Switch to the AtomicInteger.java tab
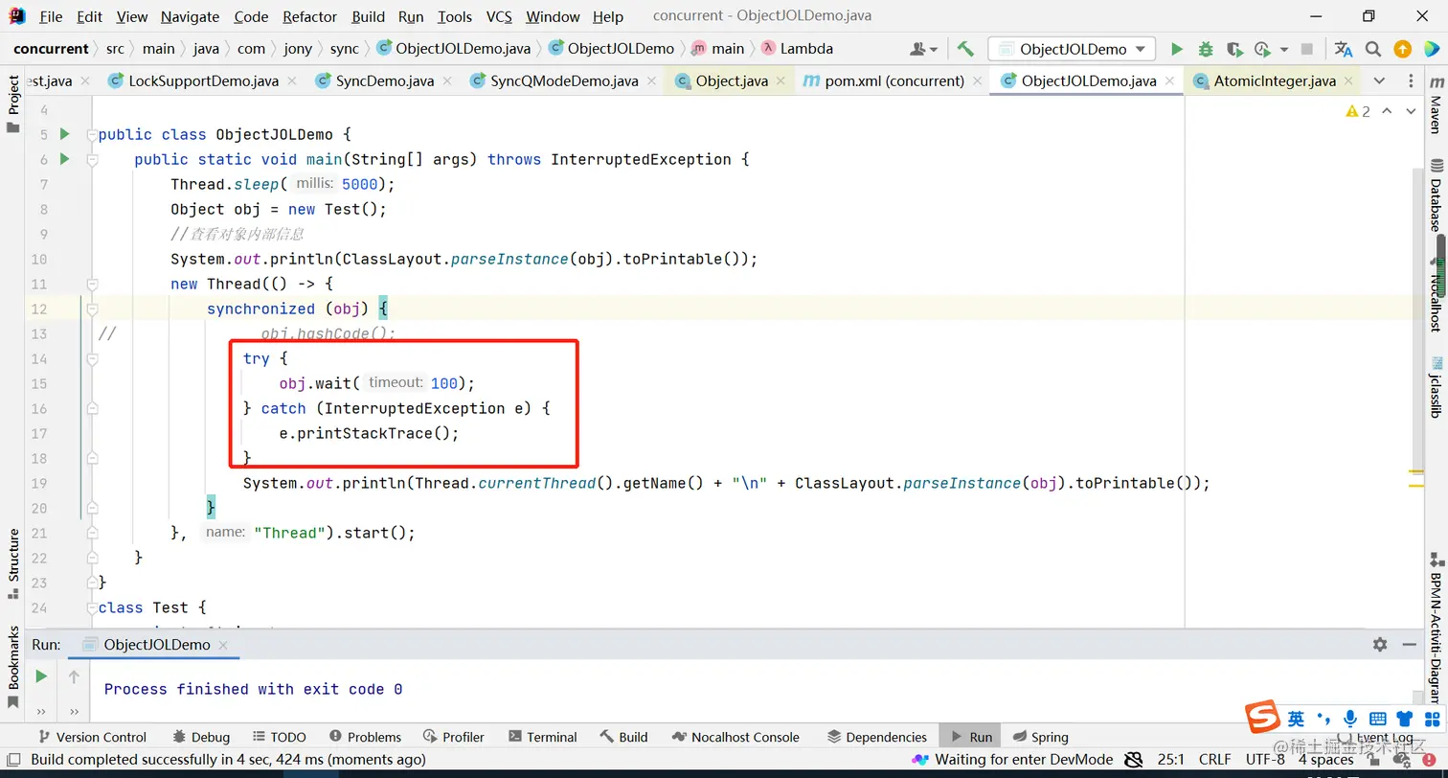1448x778 pixels. coord(1274,81)
